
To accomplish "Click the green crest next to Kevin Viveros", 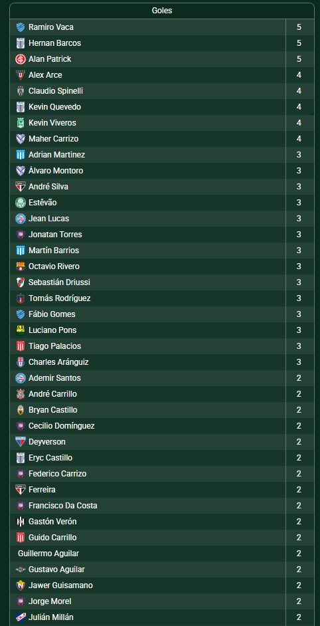I will coord(21,123).
